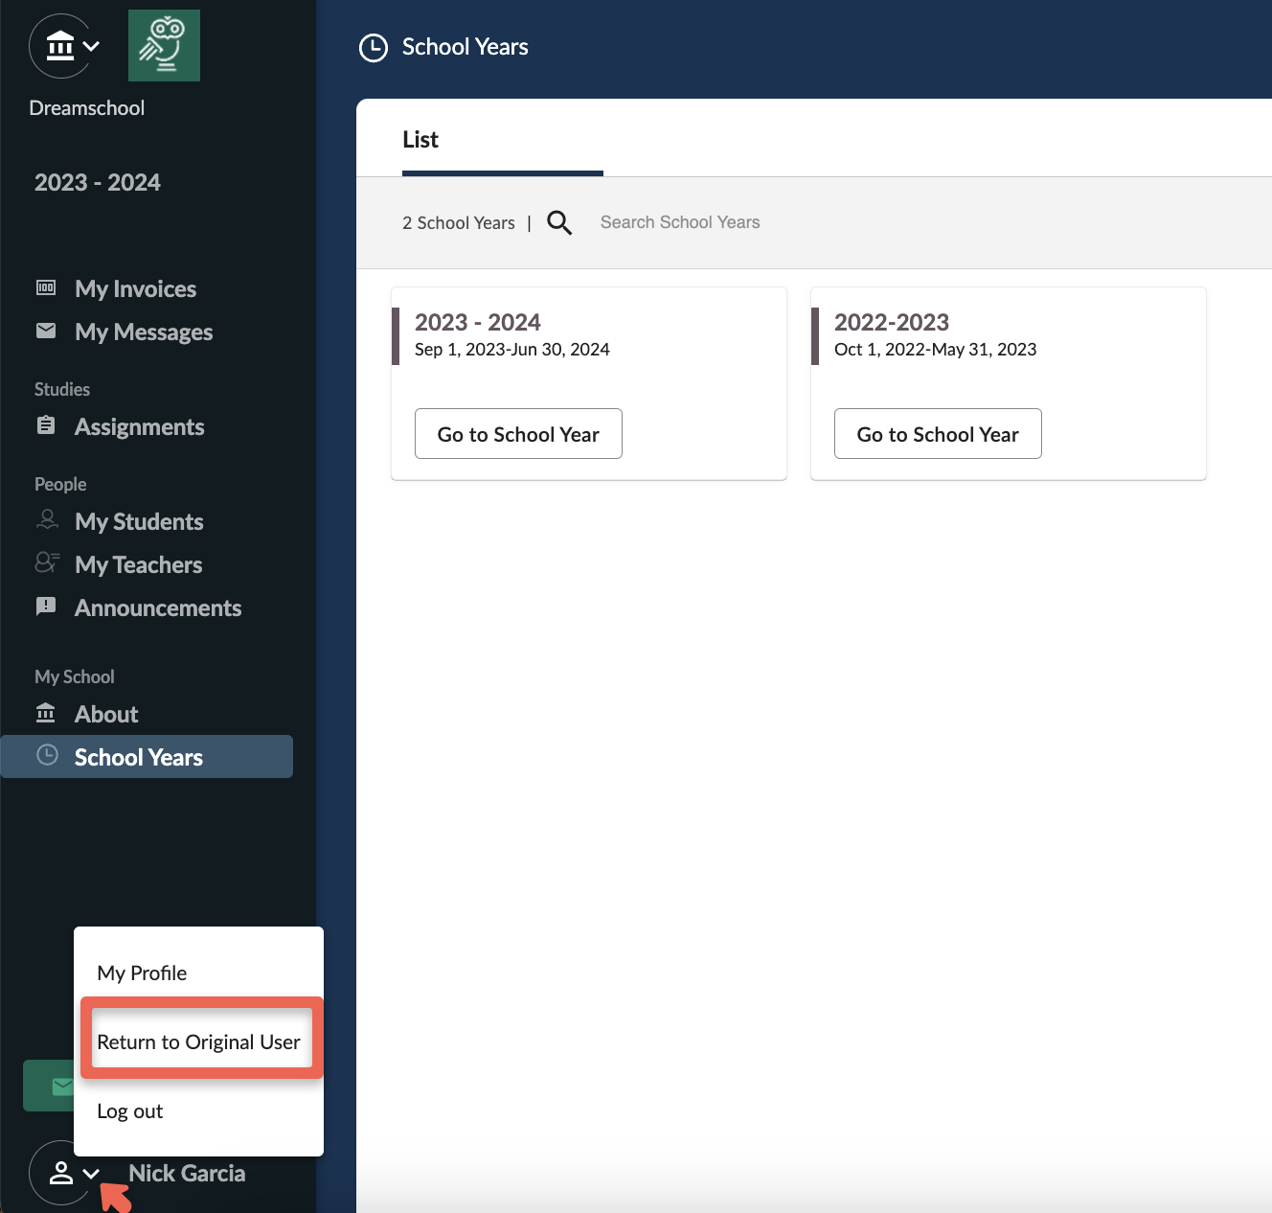The image size is (1272, 1213).
Task: Click the About building icon
Action: 46,713
